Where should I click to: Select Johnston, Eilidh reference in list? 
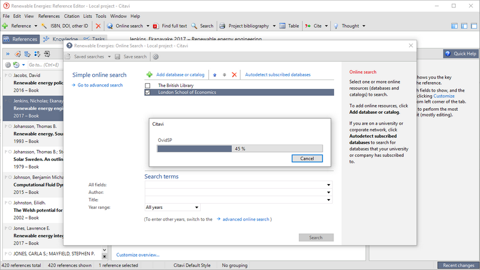pyautogui.click(x=33, y=210)
